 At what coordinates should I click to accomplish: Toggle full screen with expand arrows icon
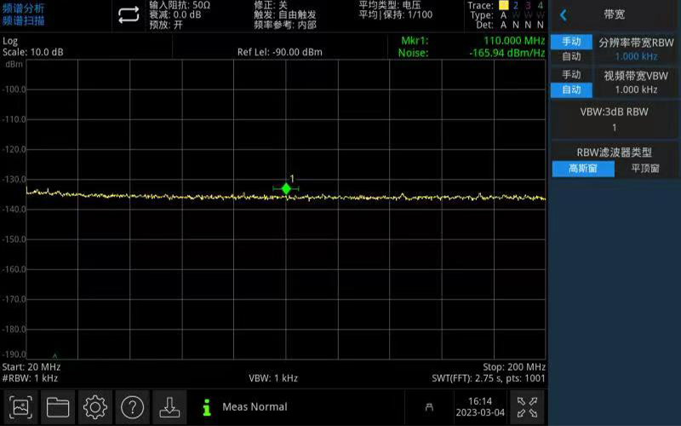(527, 407)
